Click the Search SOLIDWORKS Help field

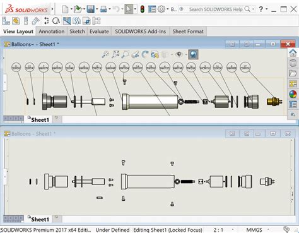tap(216, 9)
